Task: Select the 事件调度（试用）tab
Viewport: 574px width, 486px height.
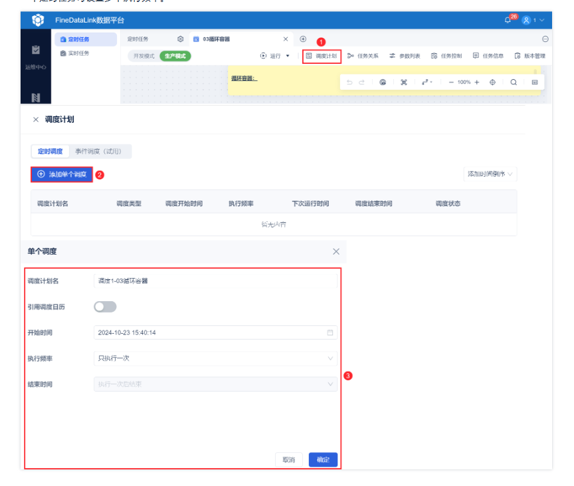Action: pyautogui.click(x=98, y=152)
